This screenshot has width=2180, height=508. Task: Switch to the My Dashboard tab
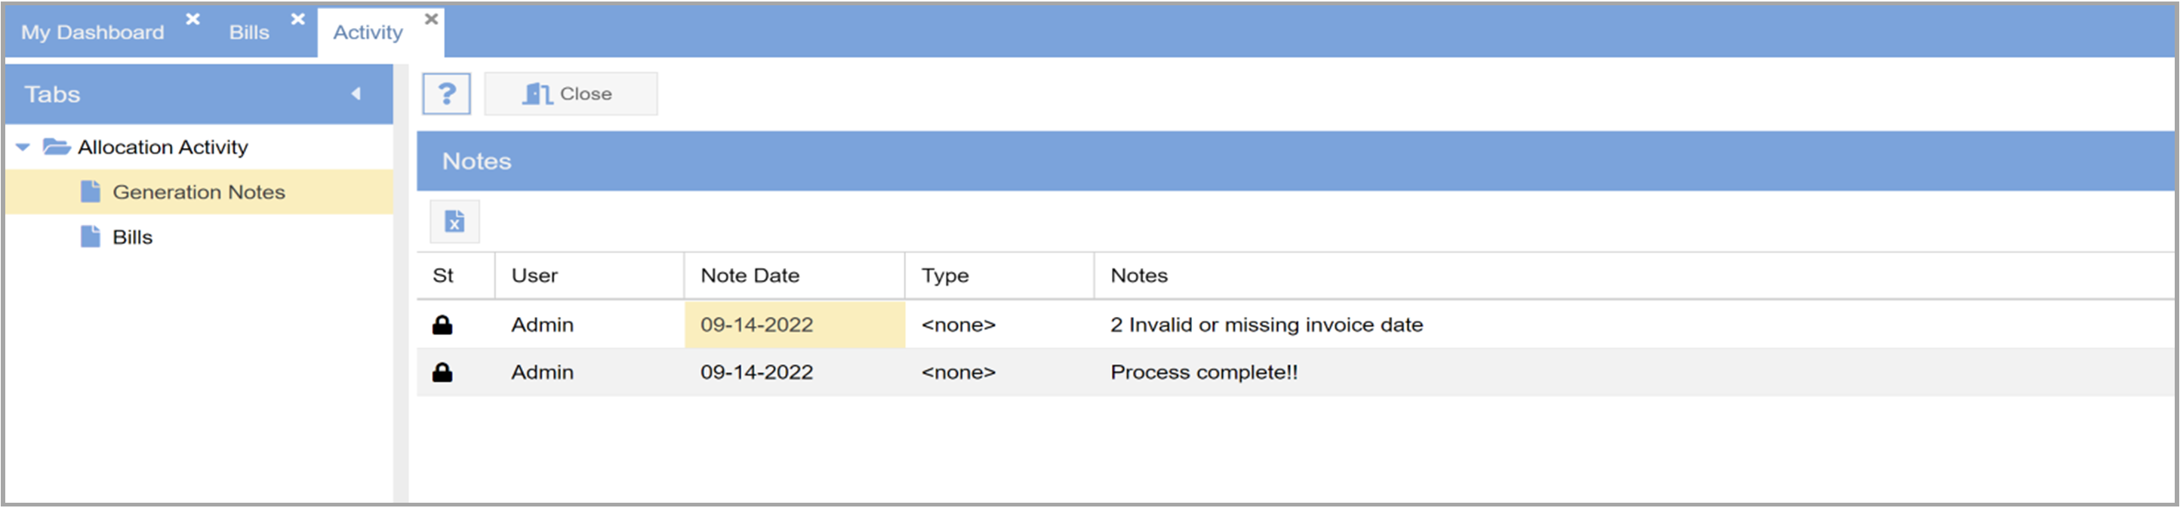point(92,32)
